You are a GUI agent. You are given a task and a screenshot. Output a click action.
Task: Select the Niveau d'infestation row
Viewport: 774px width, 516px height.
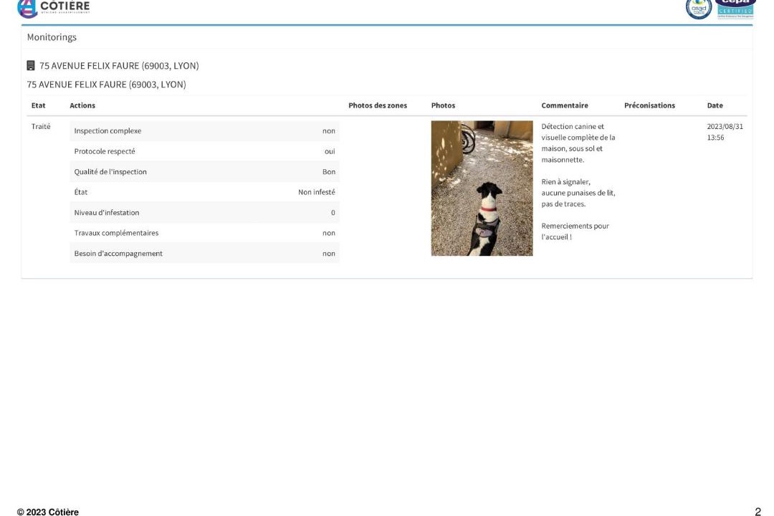pyautogui.click(x=204, y=213)
